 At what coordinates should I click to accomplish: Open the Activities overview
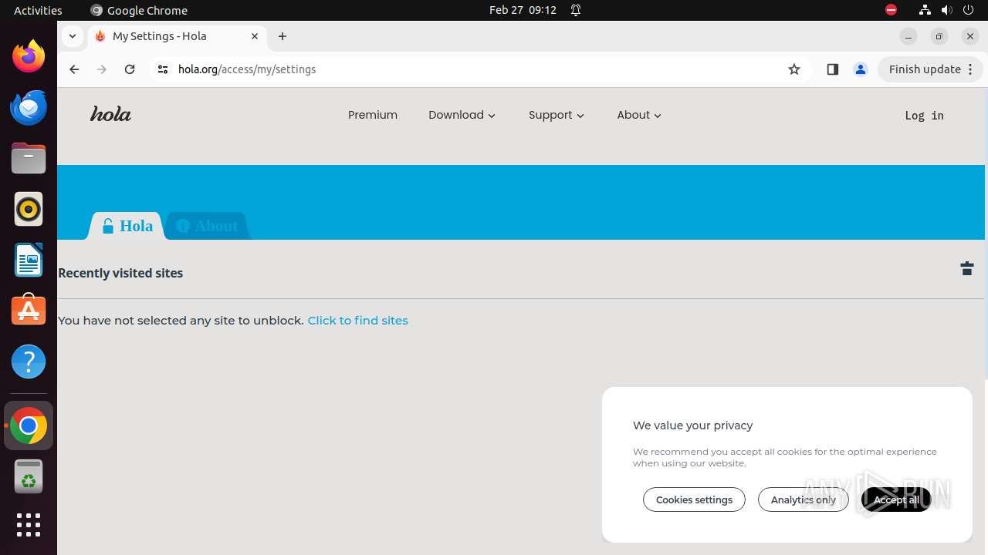[x=38, y=10]
